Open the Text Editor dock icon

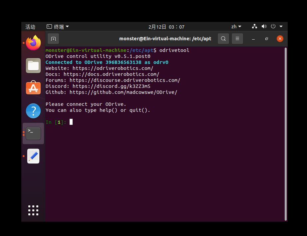point(33,156)
